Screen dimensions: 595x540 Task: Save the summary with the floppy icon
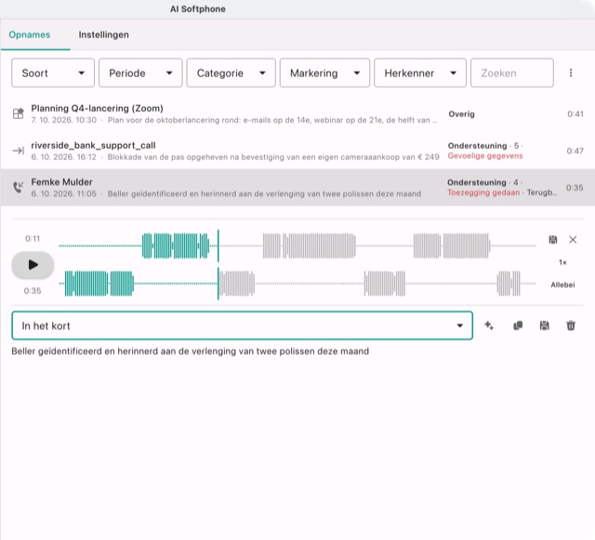[x=544, y=325]
